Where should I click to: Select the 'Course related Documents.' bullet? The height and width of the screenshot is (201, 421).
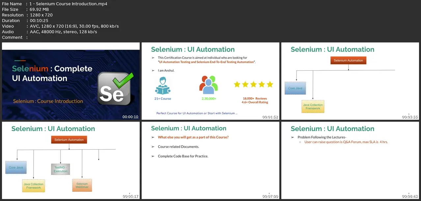tap(179, 147)
